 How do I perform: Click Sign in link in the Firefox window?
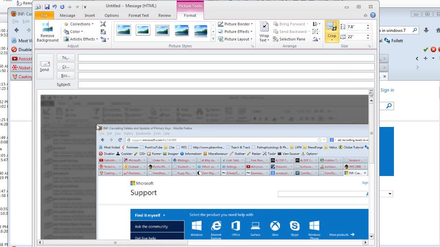pos(387,90)
